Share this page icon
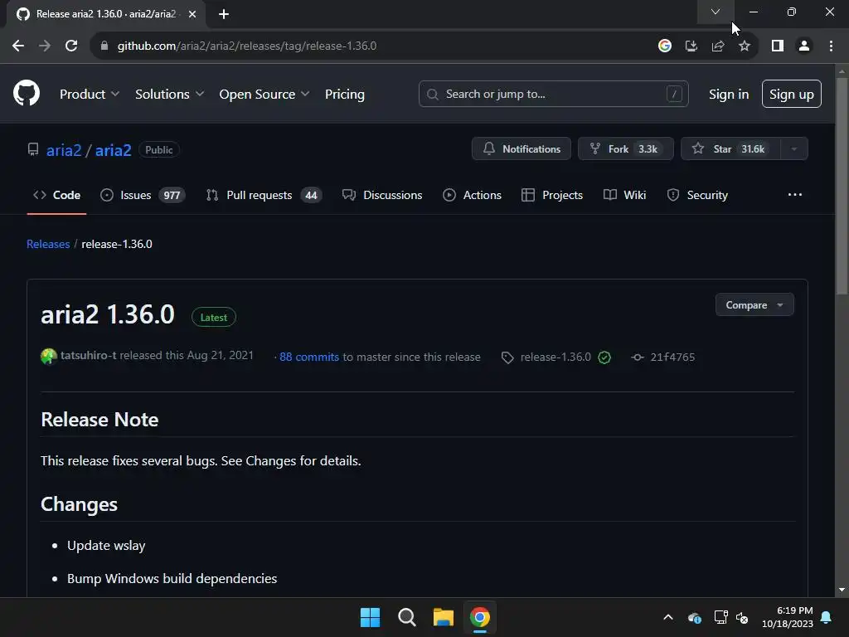The image size is (849, 637). 718,46
